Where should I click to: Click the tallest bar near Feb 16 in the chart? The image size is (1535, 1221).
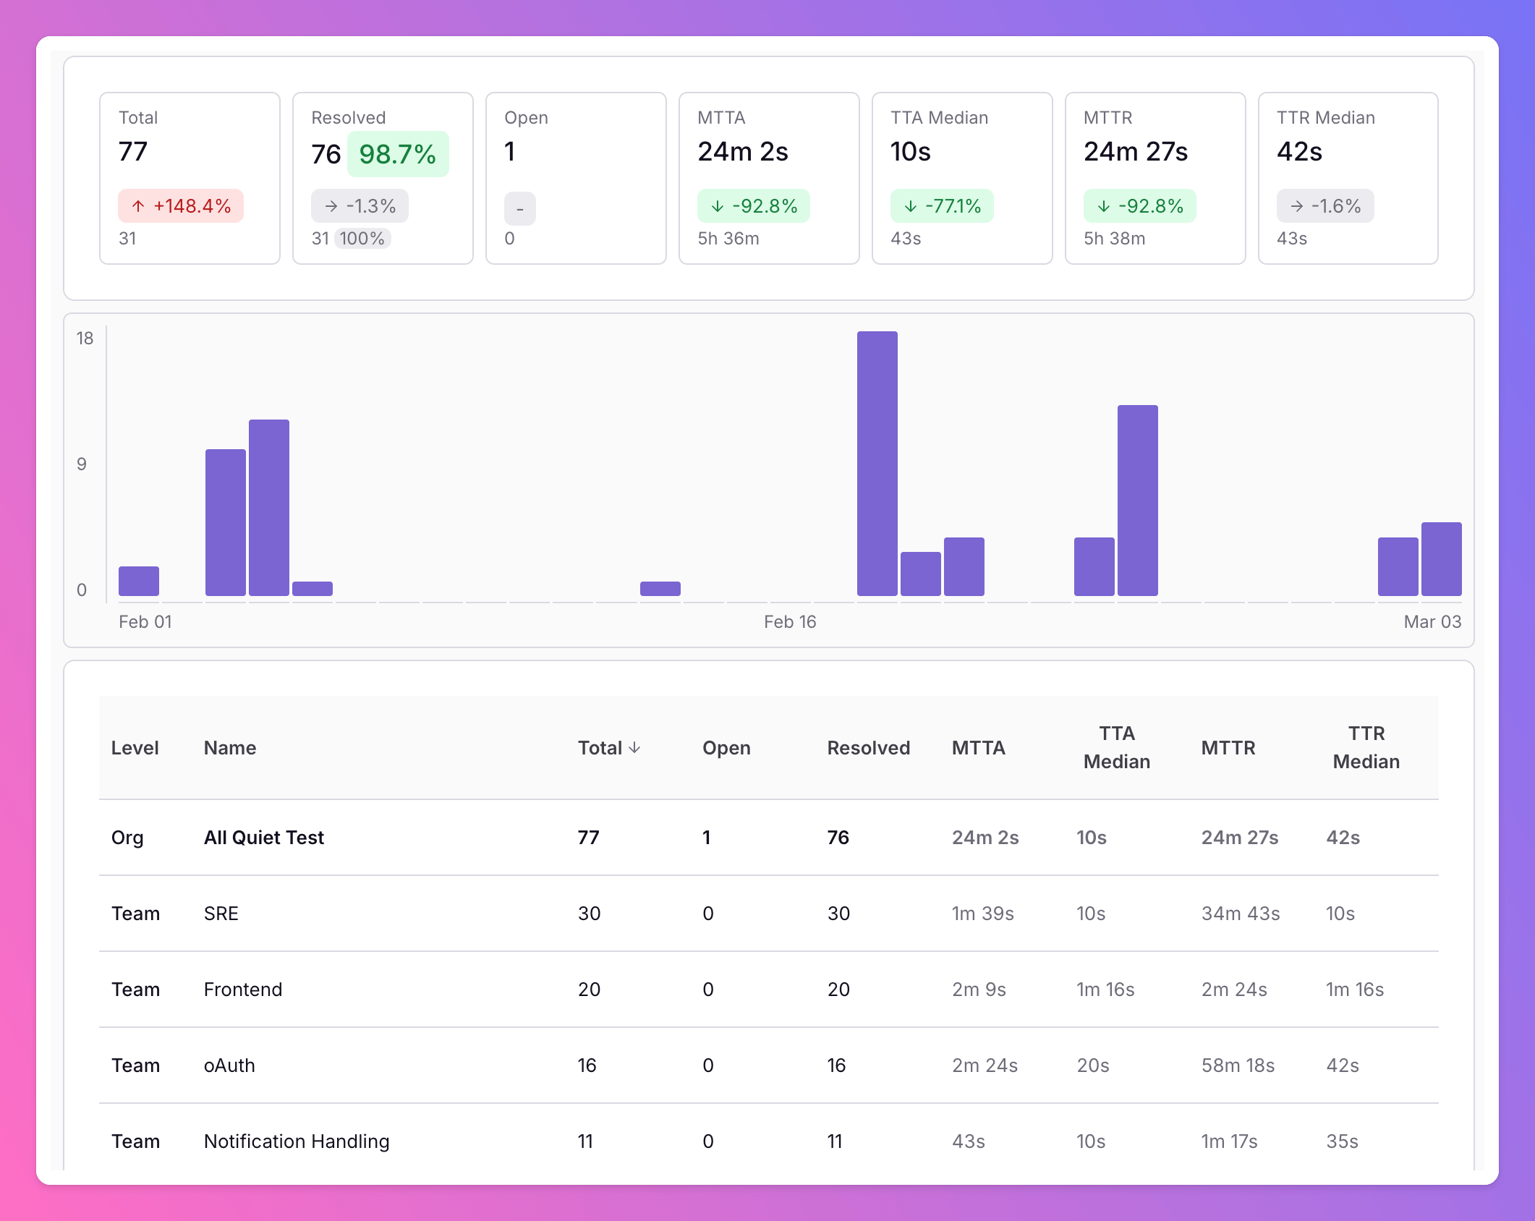[876, 463]
